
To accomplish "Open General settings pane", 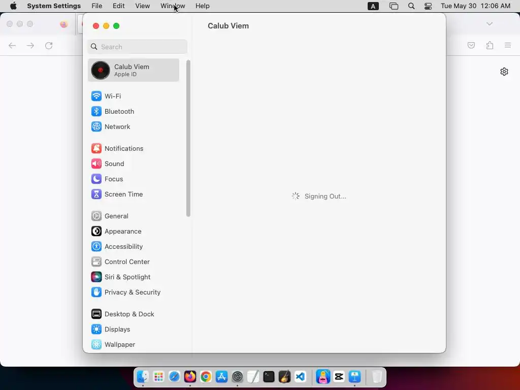I will click(x=134, y=216).
